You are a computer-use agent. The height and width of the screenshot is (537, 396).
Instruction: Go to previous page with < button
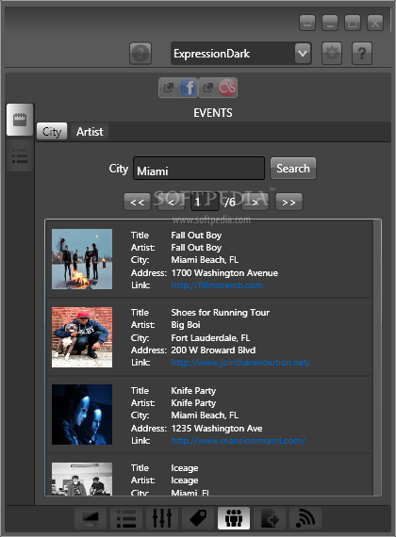coord(172,202)
